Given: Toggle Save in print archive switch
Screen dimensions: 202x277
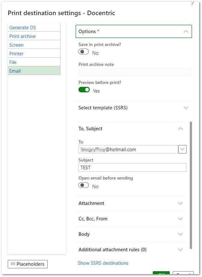Looking at the screenshot, I should [84, 52].
